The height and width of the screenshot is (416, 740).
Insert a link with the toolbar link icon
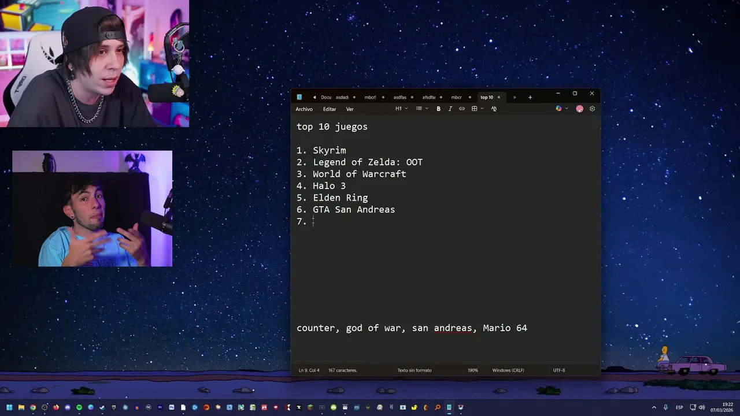(461, 109)
